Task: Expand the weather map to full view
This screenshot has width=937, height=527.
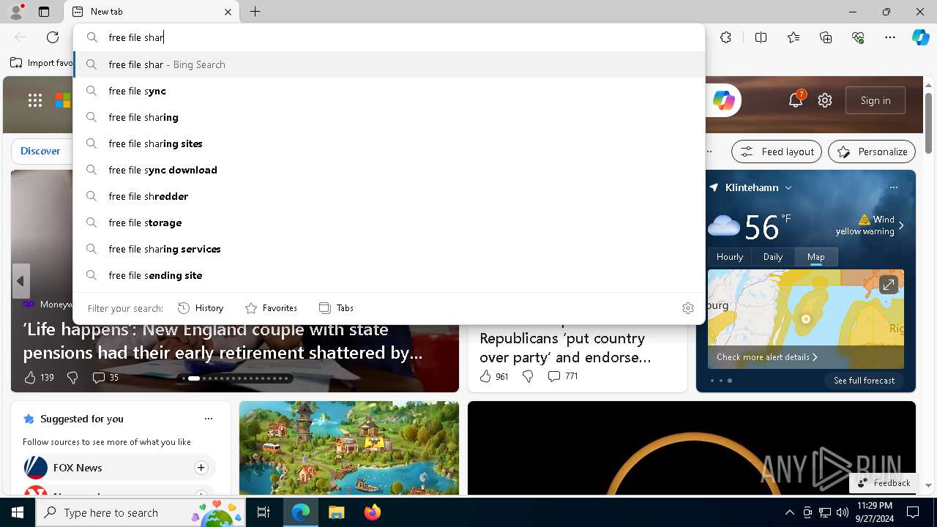Action: pyautogui.click(x=888, y=285)
